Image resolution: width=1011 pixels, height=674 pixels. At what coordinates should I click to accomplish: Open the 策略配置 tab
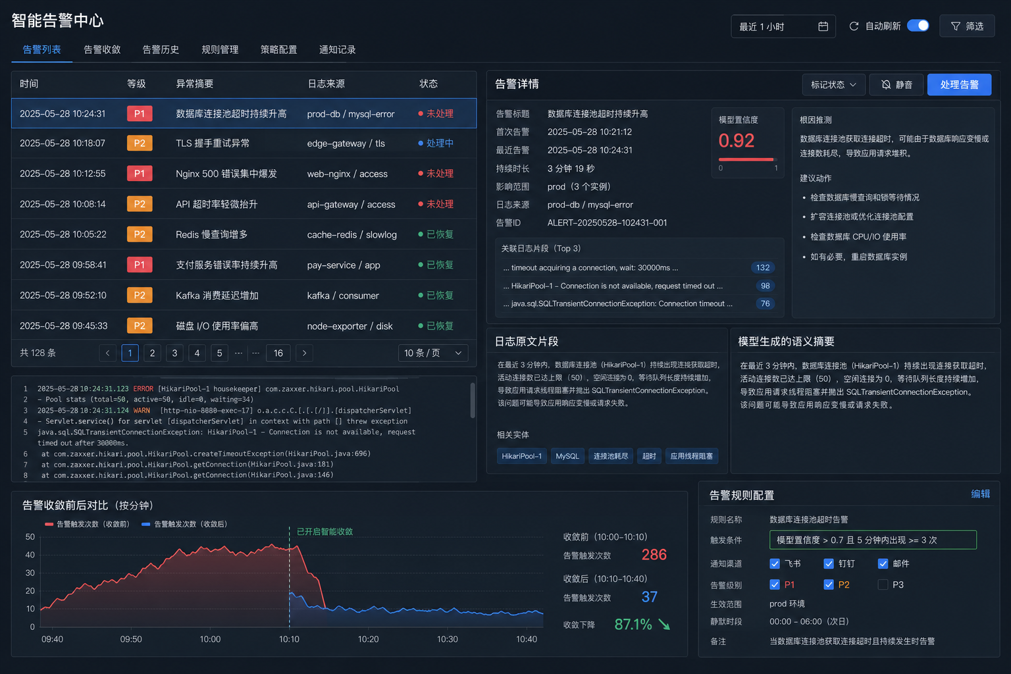(x=278, y=50)
